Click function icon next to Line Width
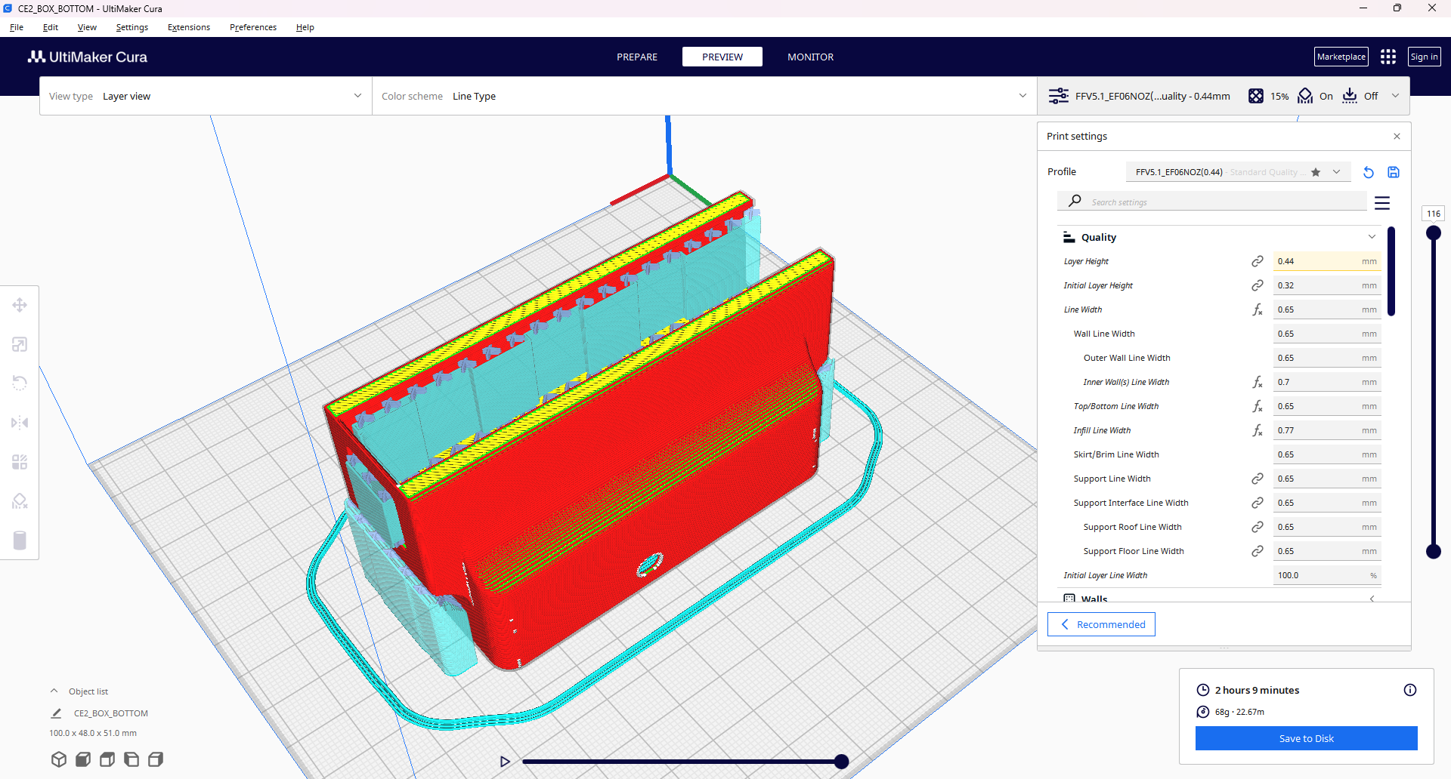1451x779 pixels. (1258, 309)
